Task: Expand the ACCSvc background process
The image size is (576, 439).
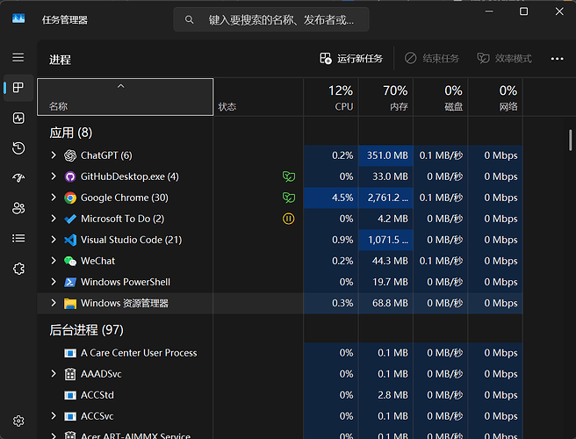Action: point(54,416)
